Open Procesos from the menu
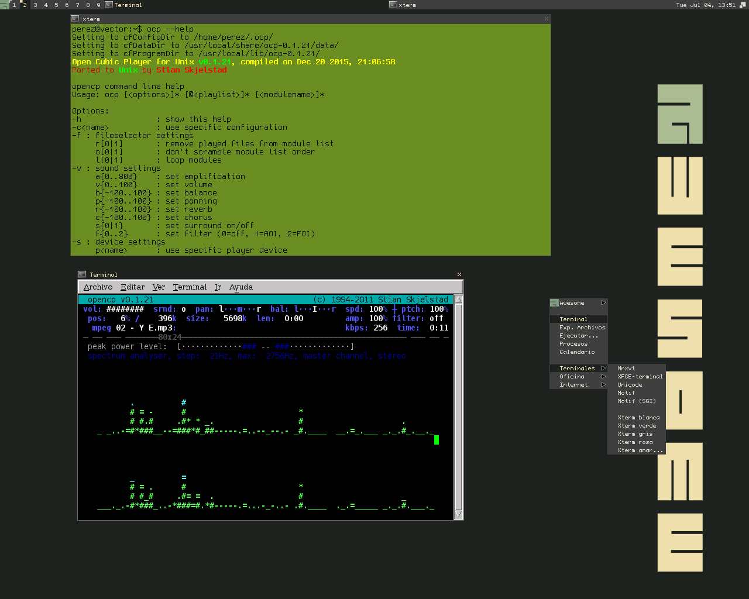Viewport: 749px width, 599px height. (x=579, y=344)
